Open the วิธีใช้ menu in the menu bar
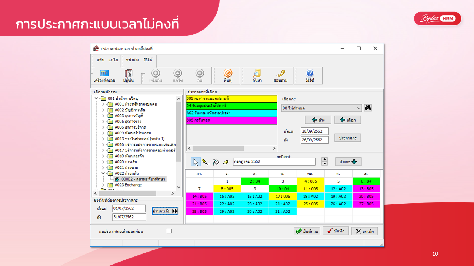The height and width of the screenshot is (266, 474). pyautogui.click(x=148, y=60)
